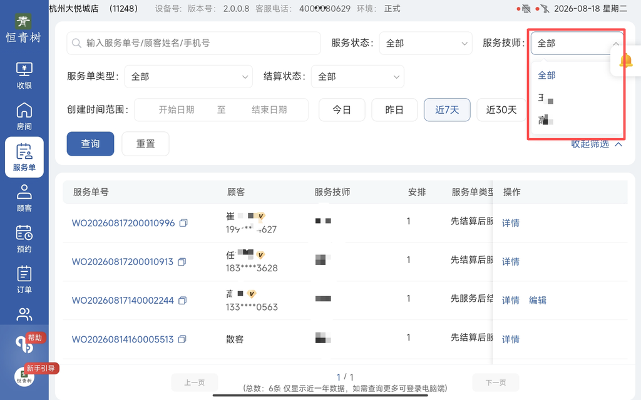Filter by 今日
Screen dimensions: 641x400
(x=342, y=110)
